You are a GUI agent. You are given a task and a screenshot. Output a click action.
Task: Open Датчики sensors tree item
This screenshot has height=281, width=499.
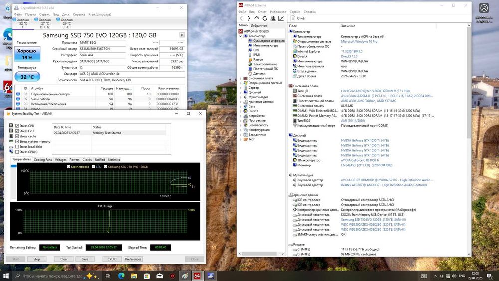pos(259,73)
